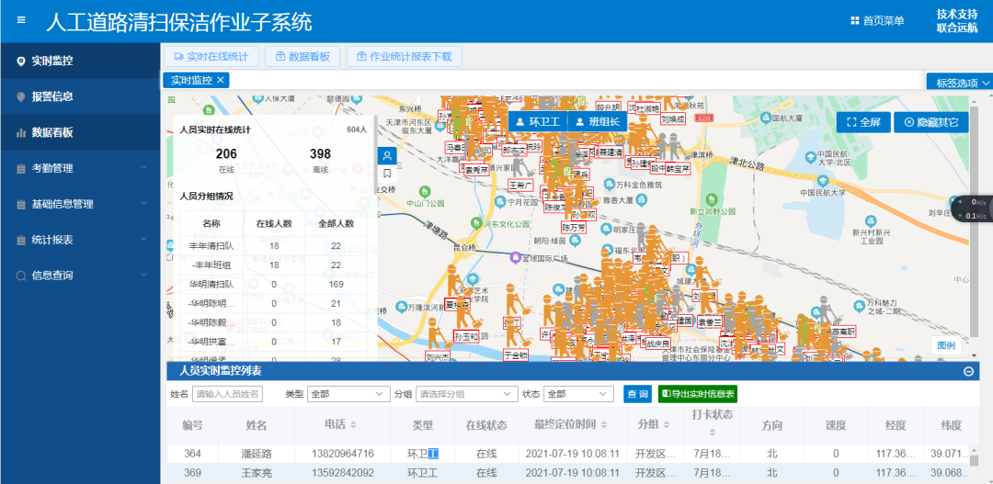This screenshot has height=484, width=993.
Task: Click phone number 13820964716
Action: pyautogui.click(x=343, y=454)
